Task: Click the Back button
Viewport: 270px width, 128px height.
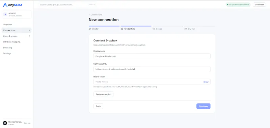Action: [98, 106]
